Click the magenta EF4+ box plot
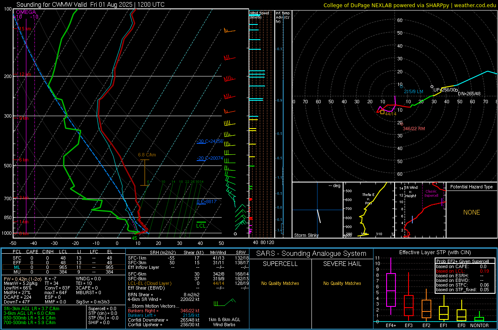This screenshot has height=330, width=498. (391, 287)
